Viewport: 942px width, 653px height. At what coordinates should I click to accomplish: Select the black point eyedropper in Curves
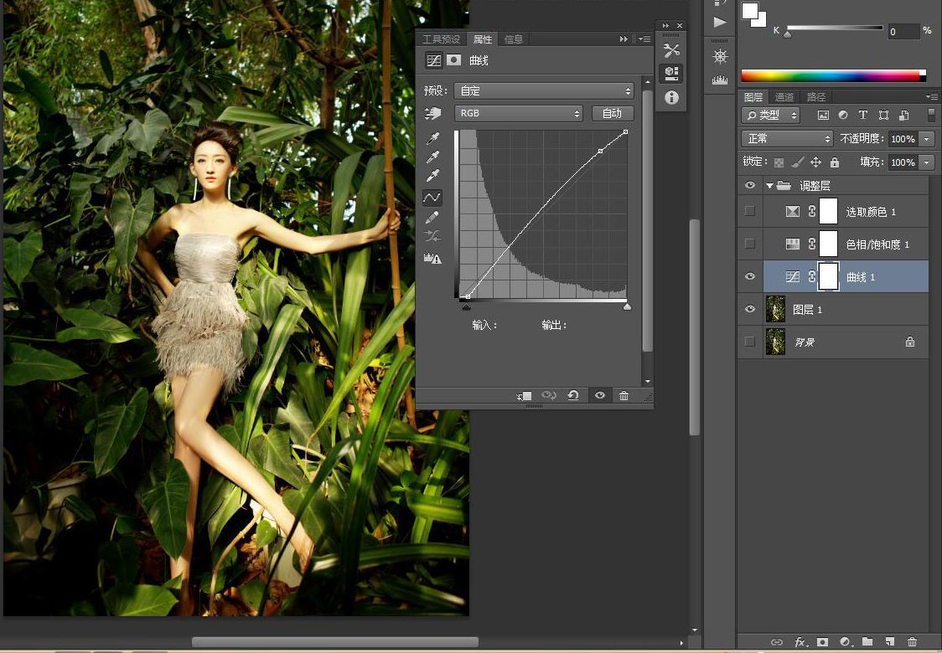click(432, 138)
